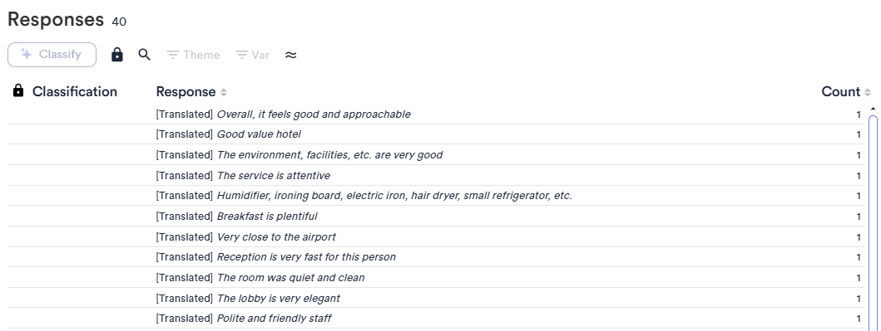The image size is (881, 331).
Task: Select the 'Polite and friendly staff' row
Action: click(435, 319)
